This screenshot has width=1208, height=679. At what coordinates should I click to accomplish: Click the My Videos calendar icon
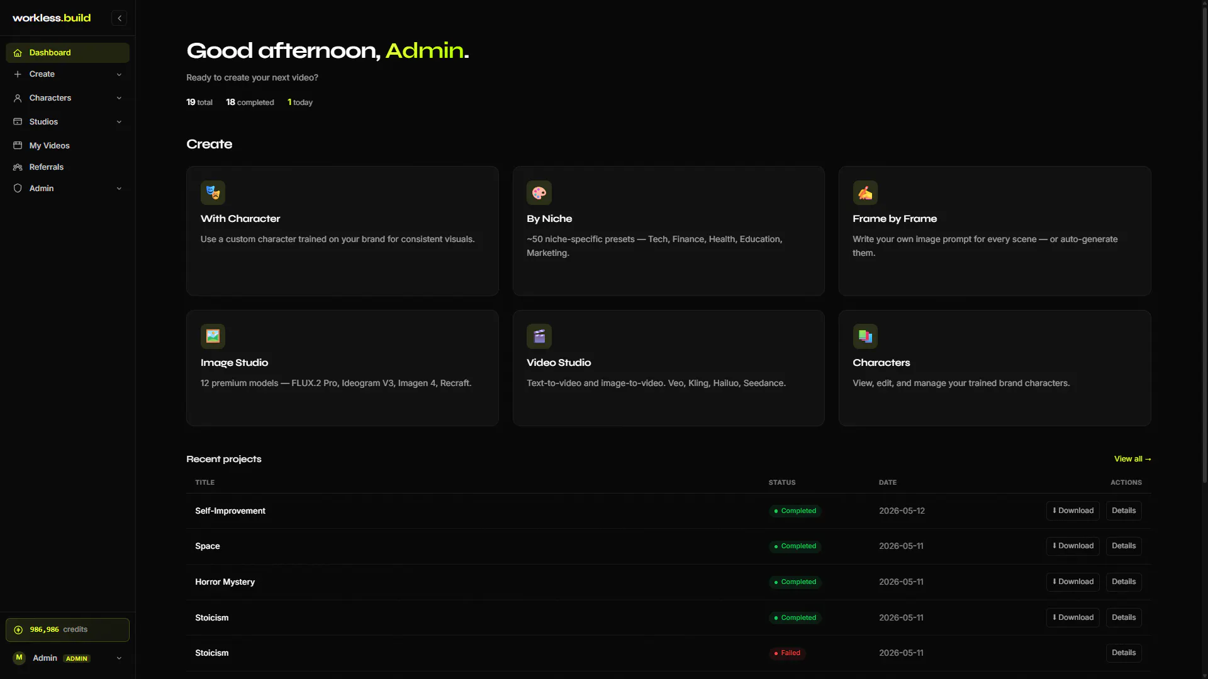click(18, 146)
